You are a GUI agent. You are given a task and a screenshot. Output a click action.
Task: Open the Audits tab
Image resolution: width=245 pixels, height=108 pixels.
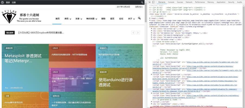click(x=240, y=2)
